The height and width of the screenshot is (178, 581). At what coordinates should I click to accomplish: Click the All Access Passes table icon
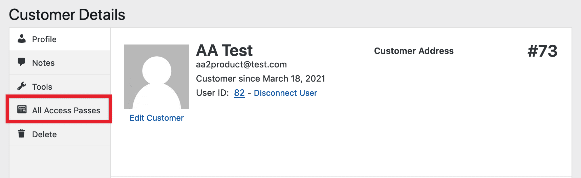tap(22, 110)
